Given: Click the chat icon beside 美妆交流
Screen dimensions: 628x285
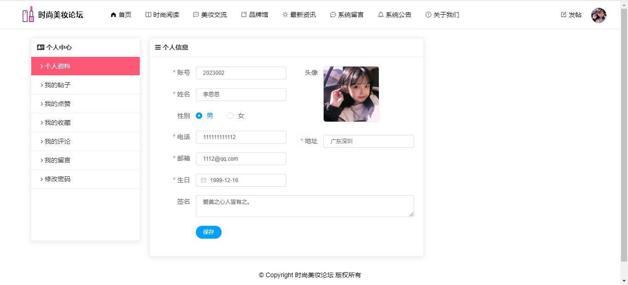Looking at the screenshot, I should [196, 15].
